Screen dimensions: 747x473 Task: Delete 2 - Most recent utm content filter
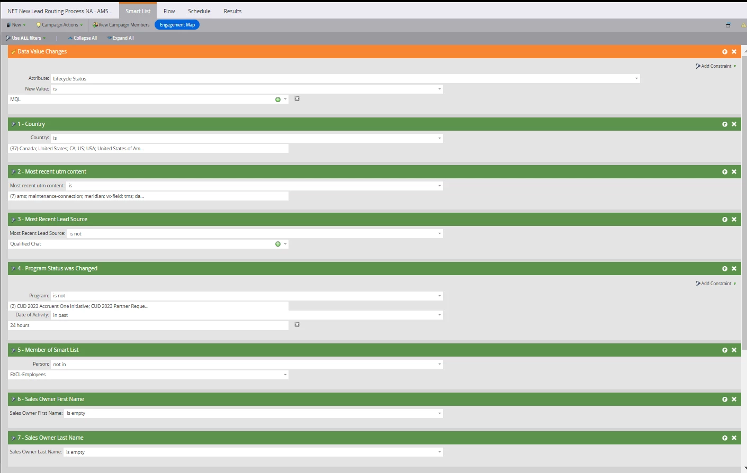734,172
